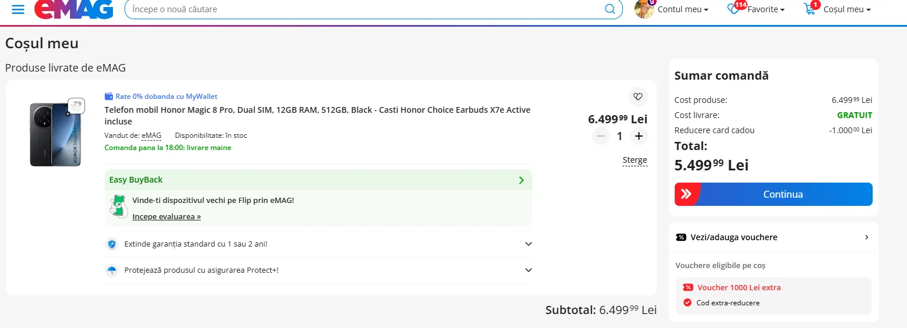This screenshot has width=907, height=328.
Task: Click the Continua button
Action: (773, 194)
